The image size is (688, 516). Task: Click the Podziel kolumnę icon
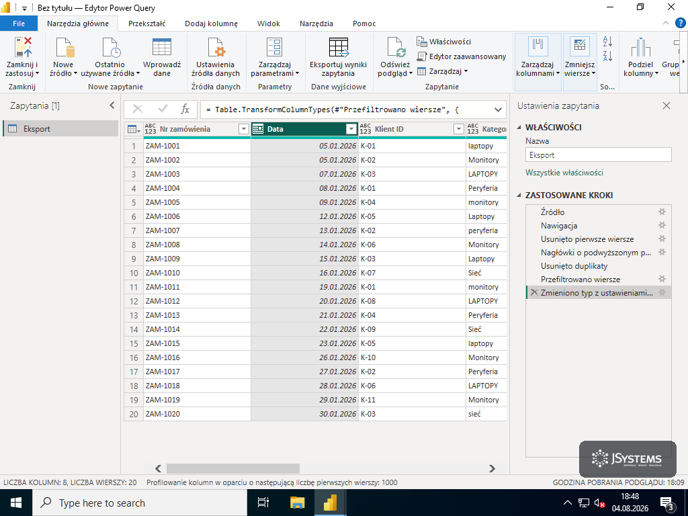click(640, 48)
